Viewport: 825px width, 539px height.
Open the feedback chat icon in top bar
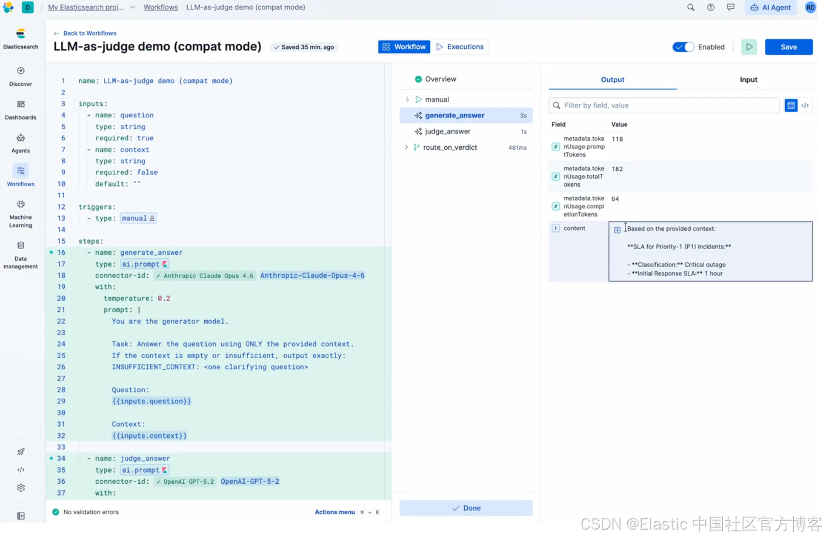click(x=731, y=8)
